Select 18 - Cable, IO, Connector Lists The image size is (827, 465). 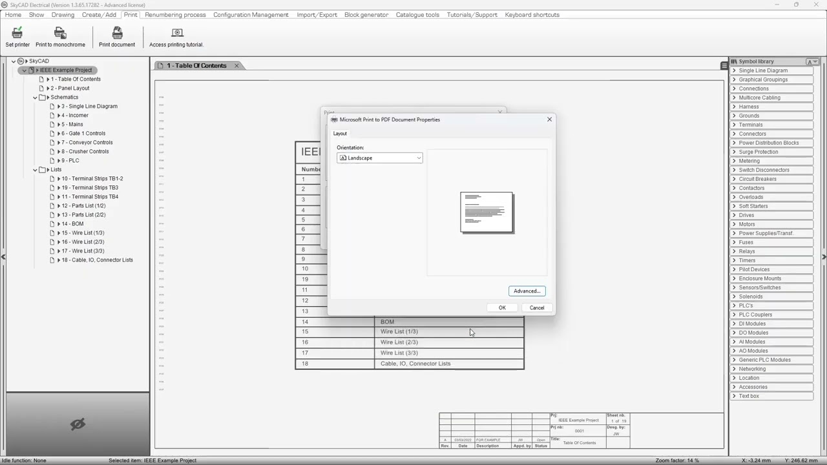97,260
